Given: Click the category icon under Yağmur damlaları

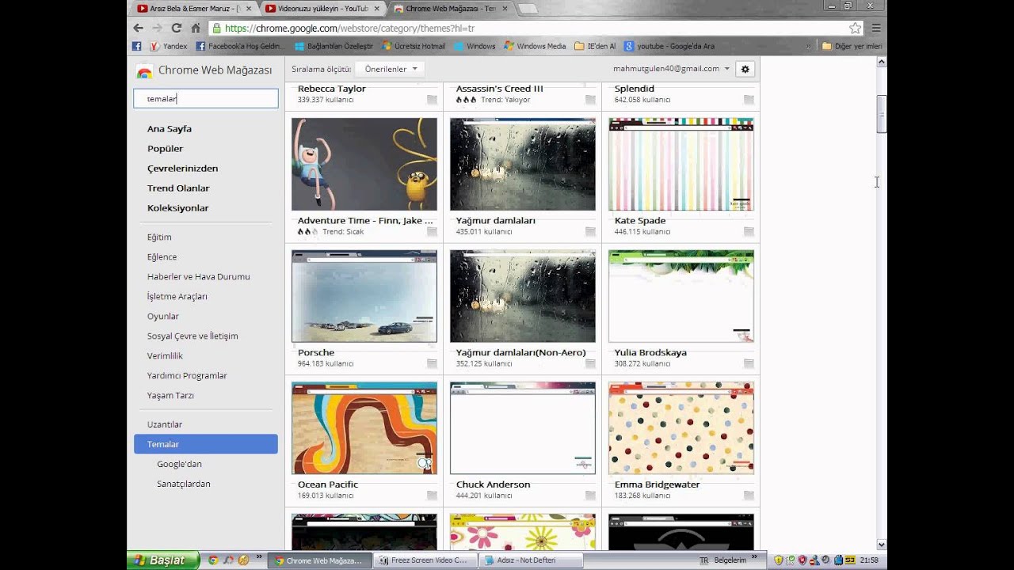Looking at the screenshot, I should (x=590, y=232).
